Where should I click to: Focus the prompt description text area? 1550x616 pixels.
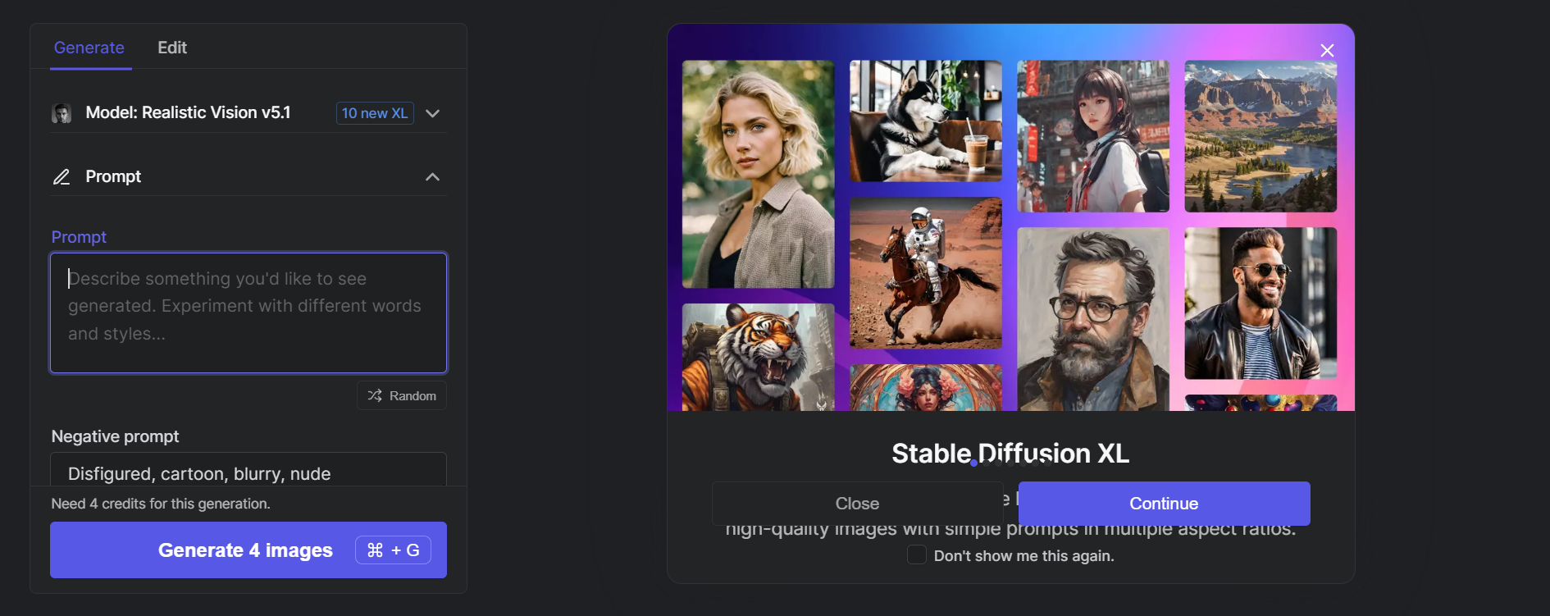tap(248, 313)
